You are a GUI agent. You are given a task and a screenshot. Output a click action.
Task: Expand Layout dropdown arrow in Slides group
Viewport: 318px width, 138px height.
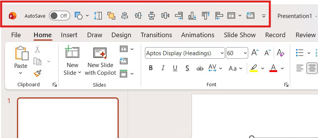click(132, 49)
